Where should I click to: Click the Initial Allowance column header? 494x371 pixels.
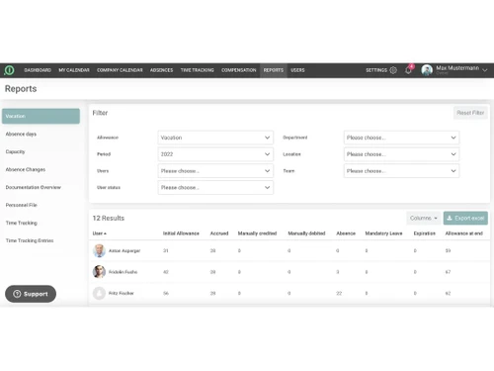tap(181, 233)
